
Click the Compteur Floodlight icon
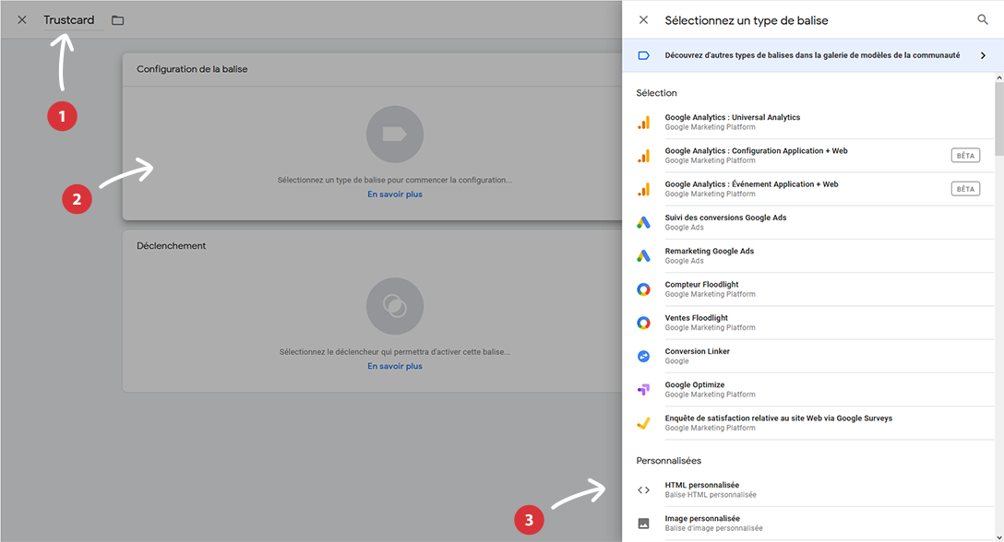click(x=643, y=289)
